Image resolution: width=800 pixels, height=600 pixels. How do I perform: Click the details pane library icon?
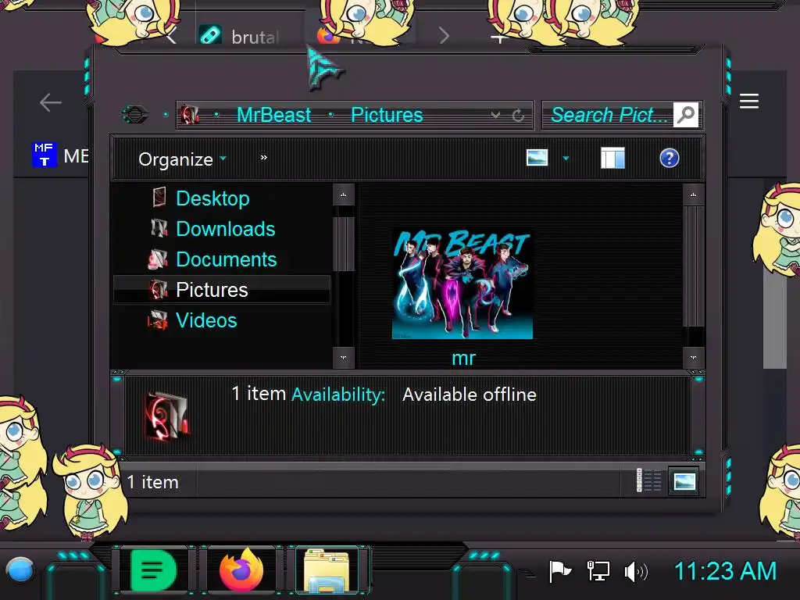pos(169,416)
